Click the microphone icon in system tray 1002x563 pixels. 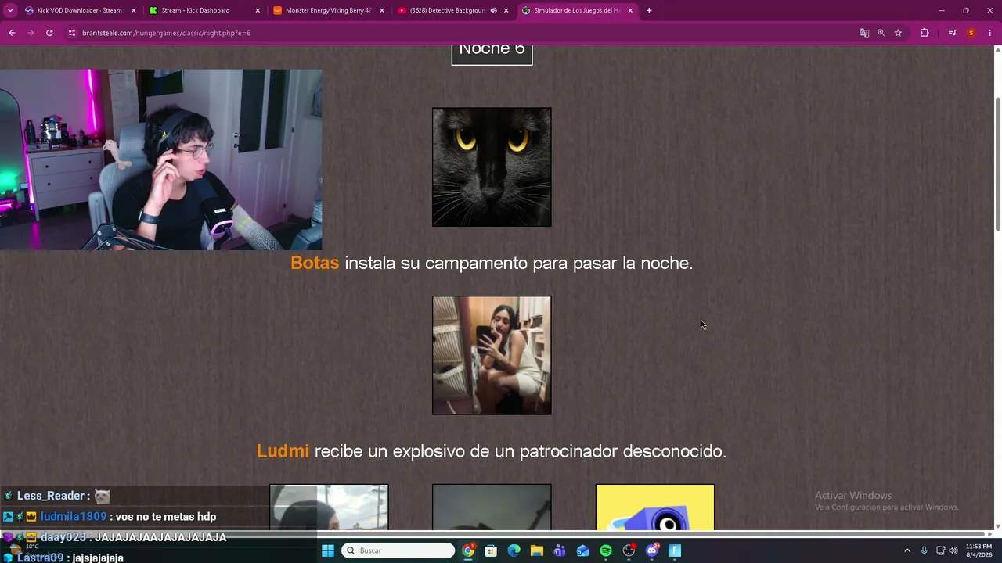tap(925, 550)
